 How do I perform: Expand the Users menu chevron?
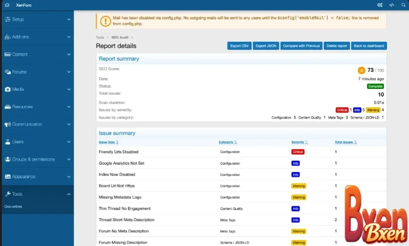(69, 142)
